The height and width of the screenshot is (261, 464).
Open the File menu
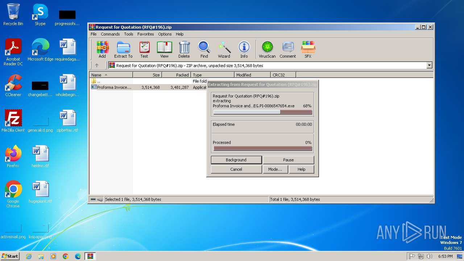pyautogui.click(x=94, y=34)
